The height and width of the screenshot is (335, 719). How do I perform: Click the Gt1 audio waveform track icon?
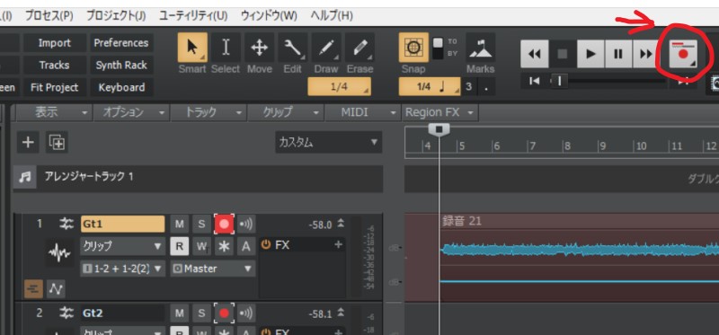[60, 252]
